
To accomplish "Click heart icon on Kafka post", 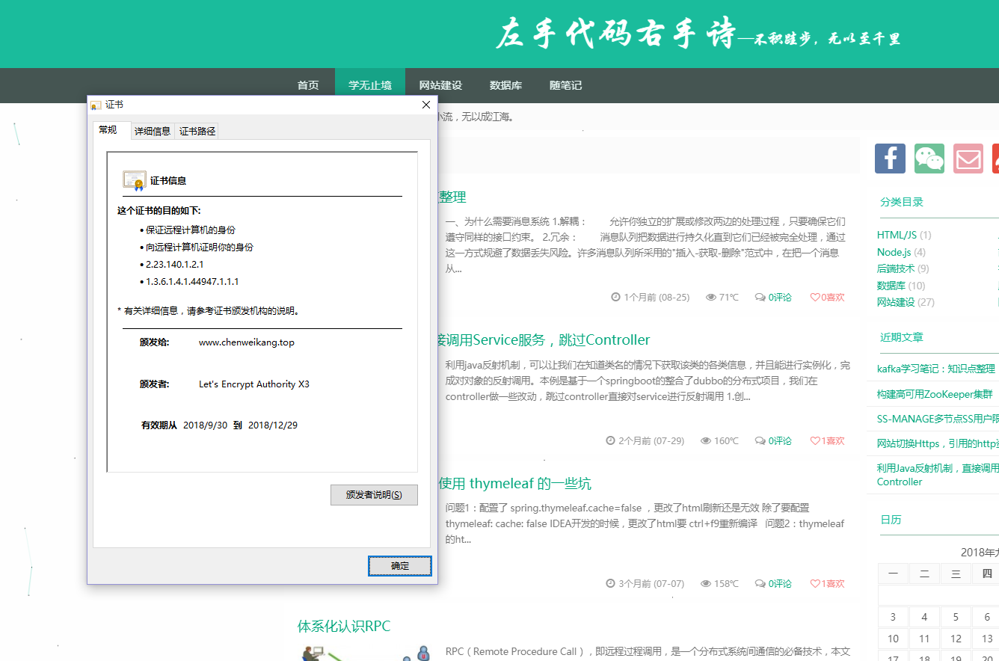I will point(815,298).
